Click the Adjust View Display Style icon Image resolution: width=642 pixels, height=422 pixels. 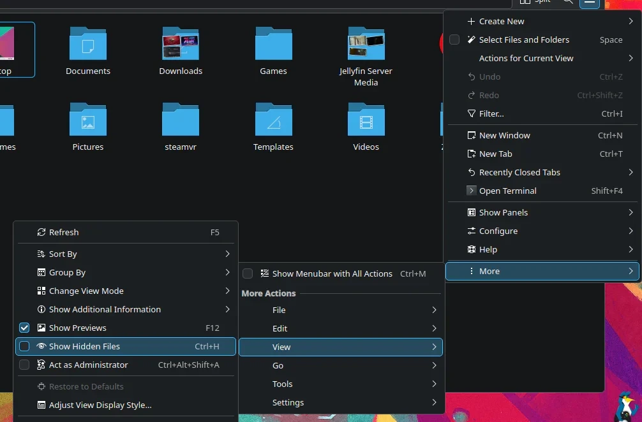(x=41, y=405)
